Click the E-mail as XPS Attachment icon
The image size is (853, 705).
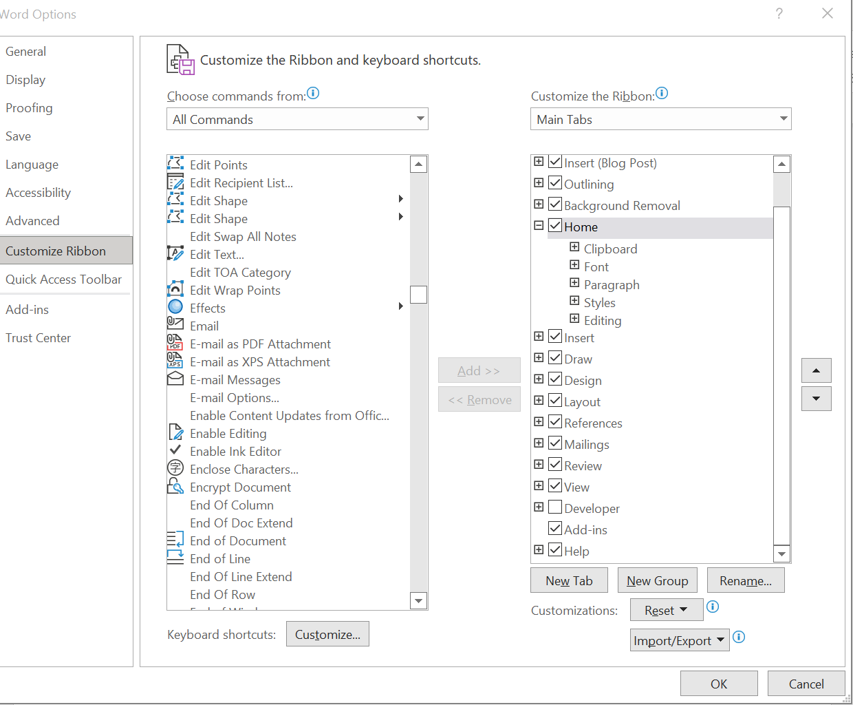click(x=175, y=361)
